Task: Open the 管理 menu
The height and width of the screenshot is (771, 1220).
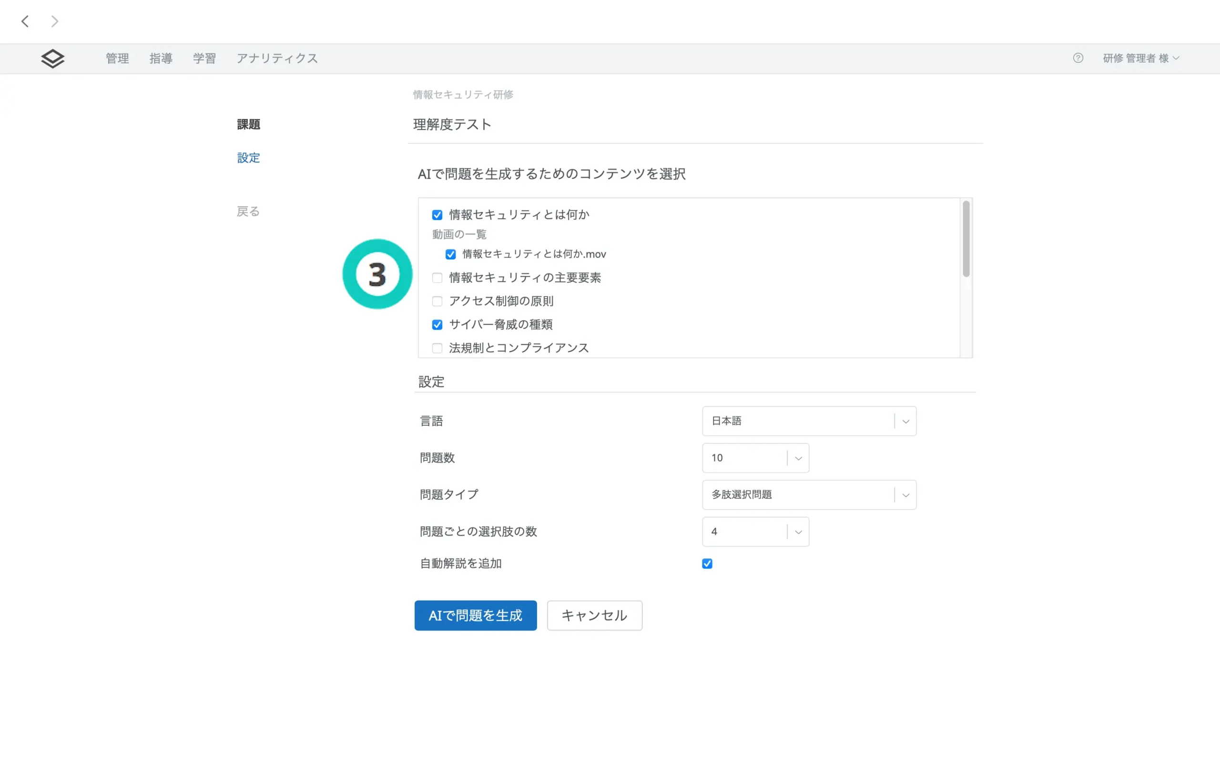Action: click(x=117, y=59)
